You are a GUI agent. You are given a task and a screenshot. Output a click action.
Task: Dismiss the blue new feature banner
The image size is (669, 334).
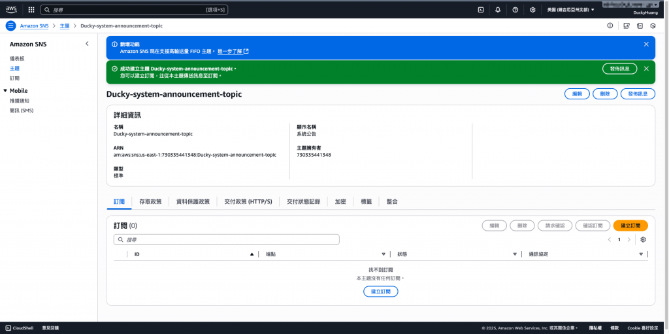(x=646, y=44)
